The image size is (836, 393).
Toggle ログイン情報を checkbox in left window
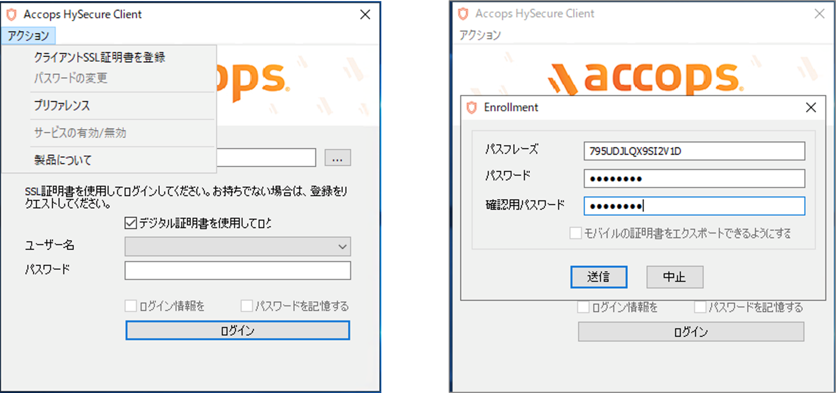(x=131, y=306)
